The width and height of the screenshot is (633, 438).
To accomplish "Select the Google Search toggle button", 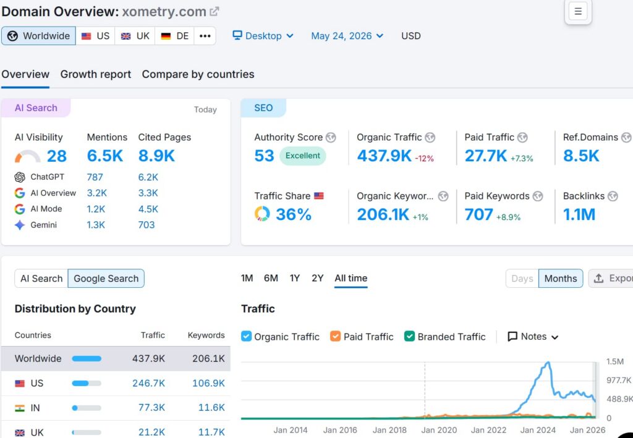I will click(x=106, y=278).
